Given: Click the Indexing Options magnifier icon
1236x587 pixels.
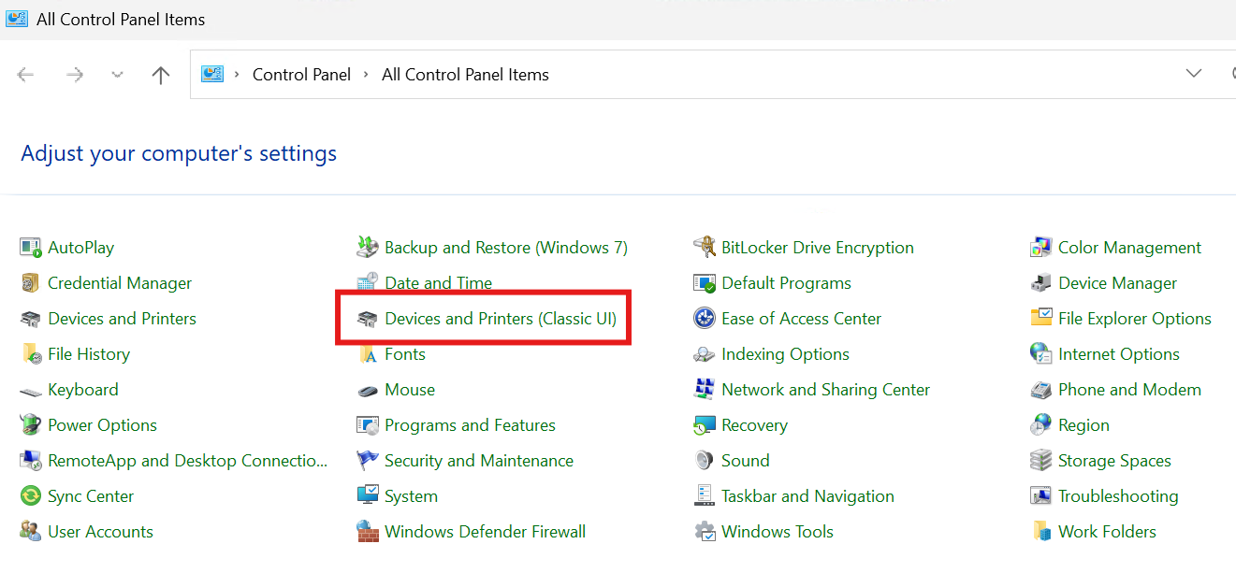Looking at the screenshot, I should (705, 354).
